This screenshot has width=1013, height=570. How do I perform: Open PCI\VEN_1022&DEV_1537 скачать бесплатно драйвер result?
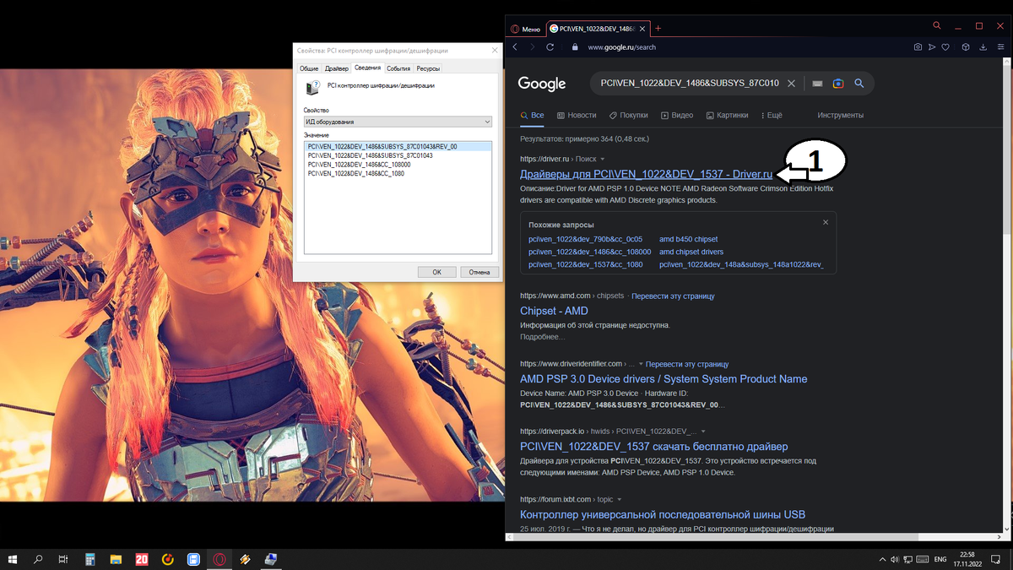click(654, 447)
